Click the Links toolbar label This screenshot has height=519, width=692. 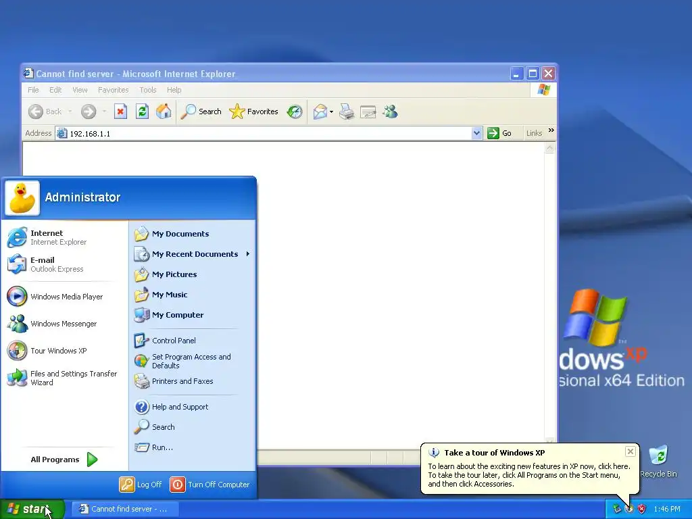[534, 133]
